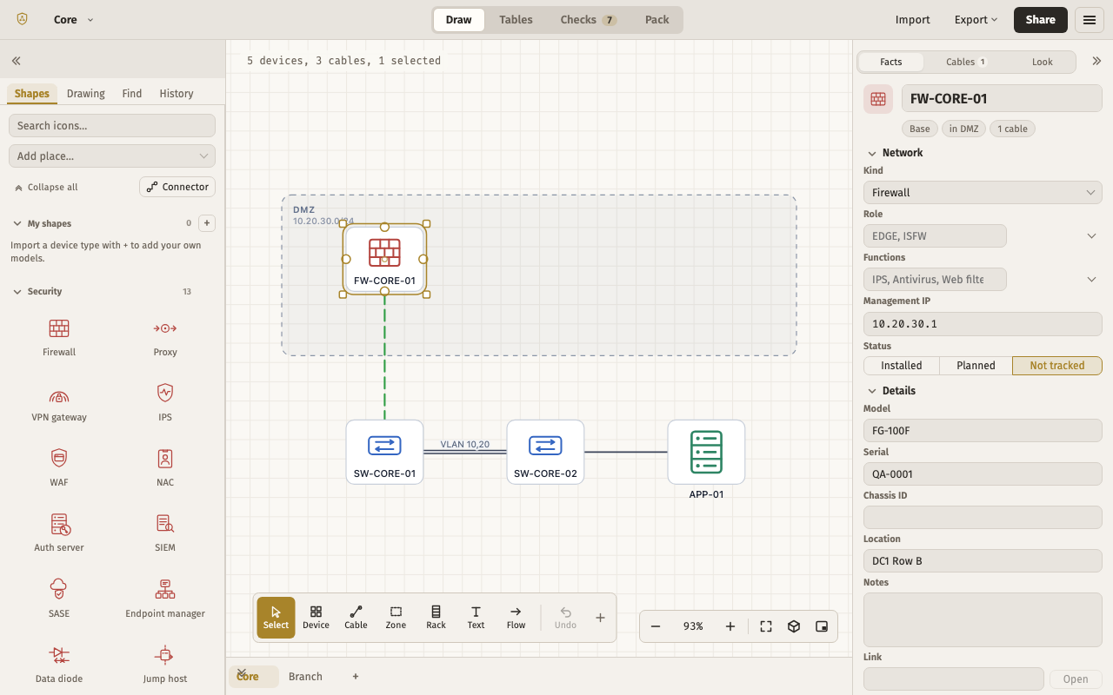Click the Import button
This screenshot has height=695, width=1113.
(x=912, y=20)
